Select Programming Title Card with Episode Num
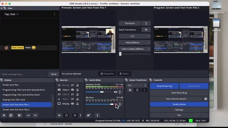 point(26,90)
